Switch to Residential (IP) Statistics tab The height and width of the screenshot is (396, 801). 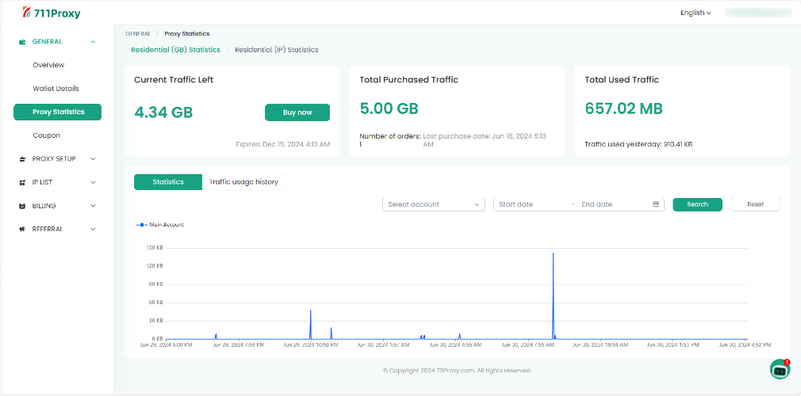point(276,50)
